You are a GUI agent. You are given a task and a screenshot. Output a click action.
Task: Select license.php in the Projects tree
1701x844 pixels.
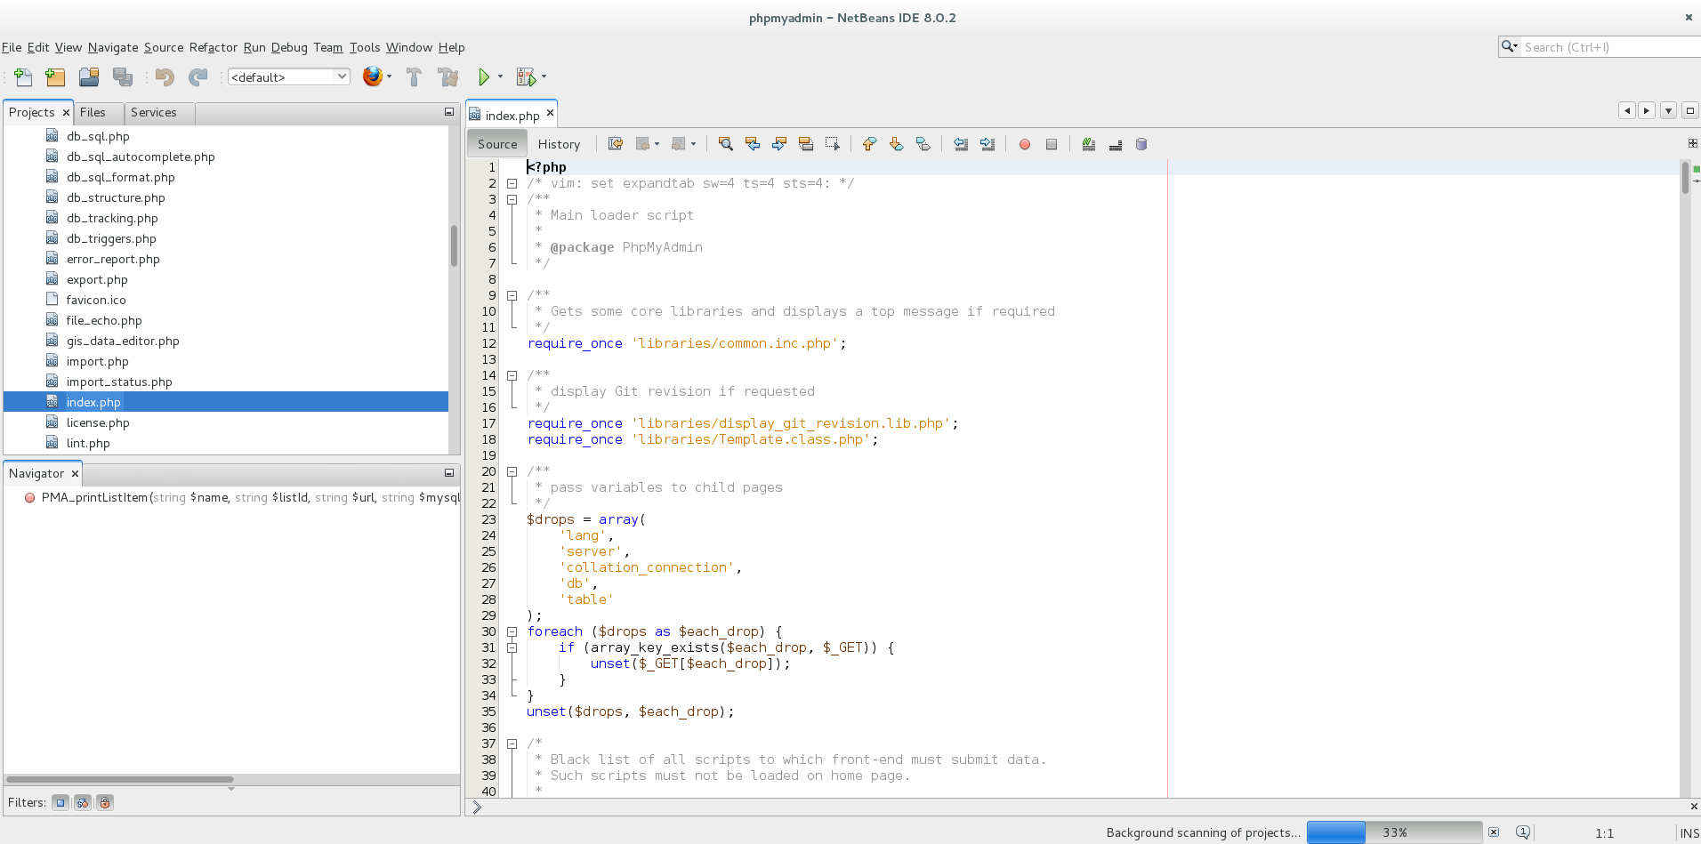pyautogui.click(x=98, y=422)
